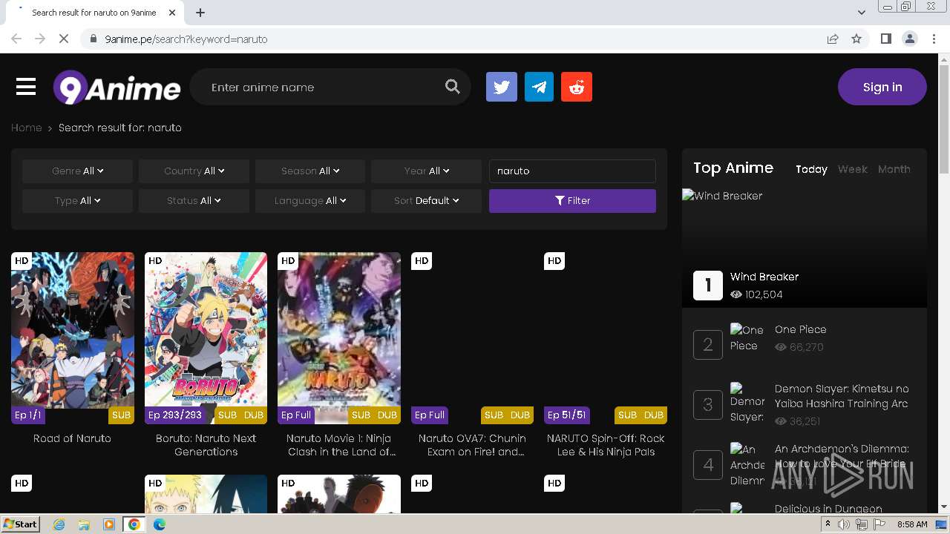Toggle the browser side panel

point(885,39)
